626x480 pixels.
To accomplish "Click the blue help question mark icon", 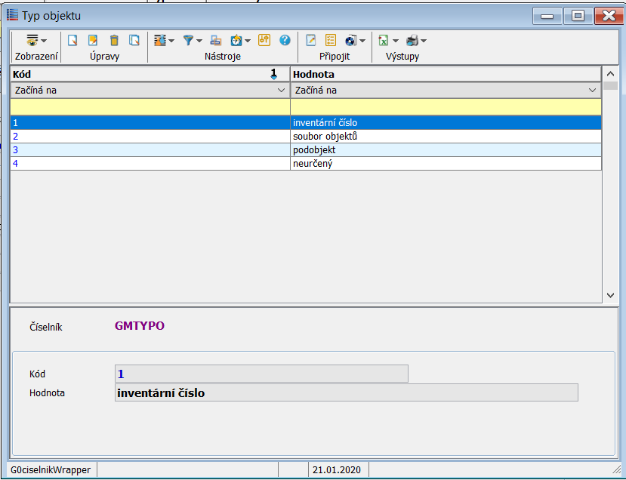I will tap(285, 40).
